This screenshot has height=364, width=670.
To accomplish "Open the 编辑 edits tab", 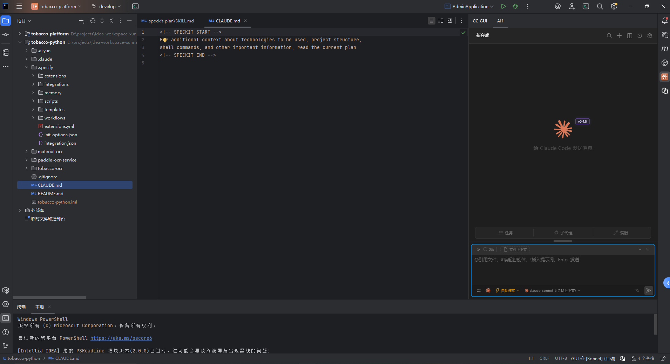I will pyautogui.click(x=621, y=233).
